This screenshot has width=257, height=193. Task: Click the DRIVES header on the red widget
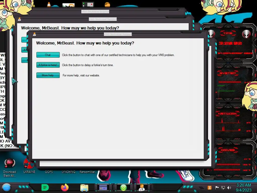tap(228, 150)
